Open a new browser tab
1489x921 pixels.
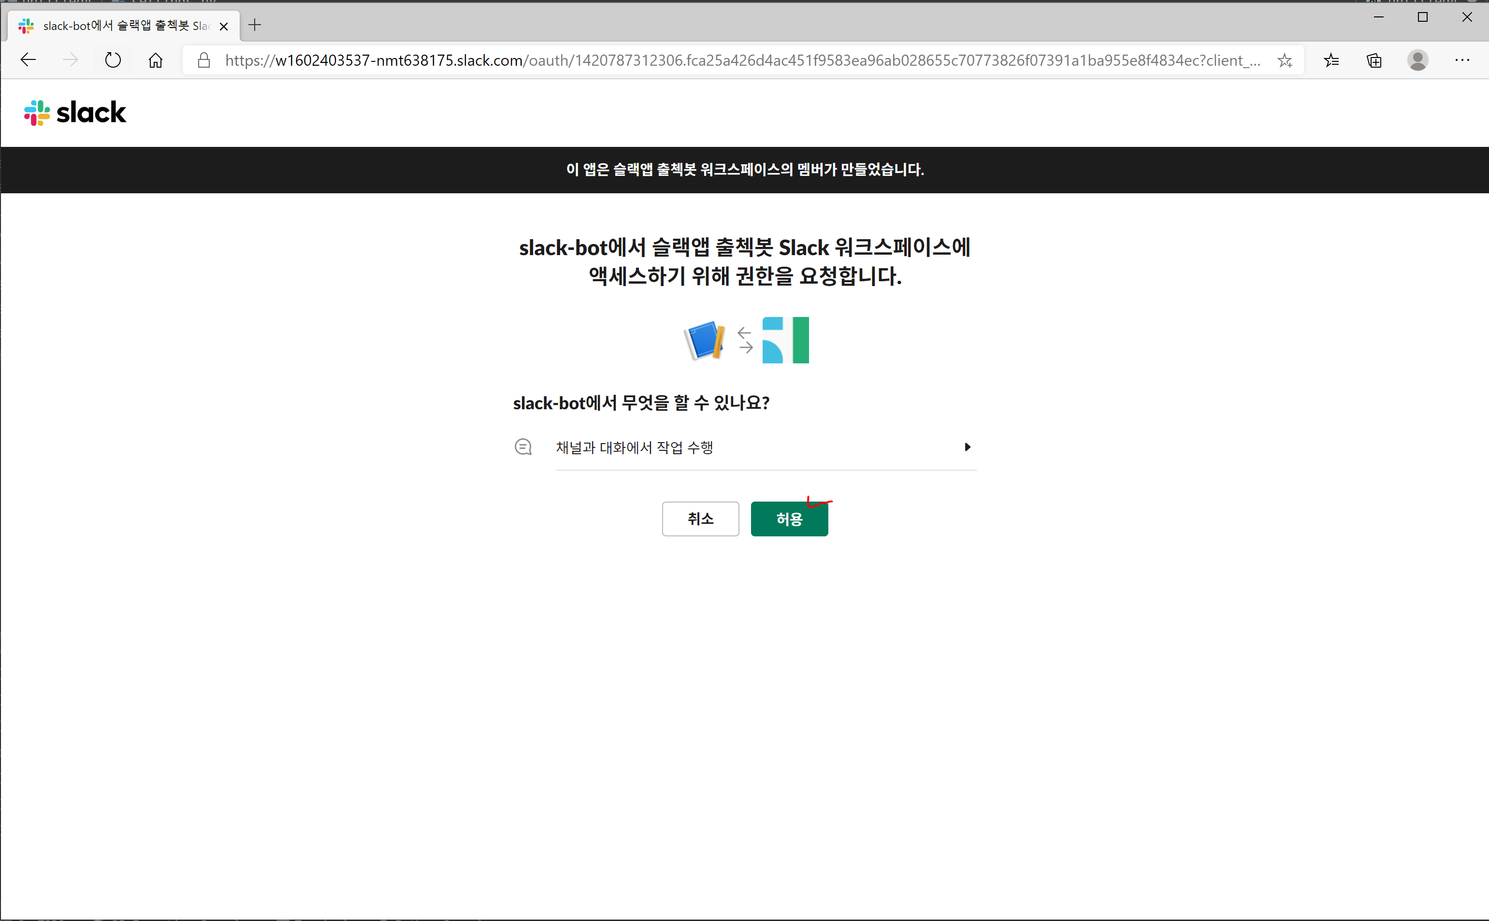tap(255, 25)
